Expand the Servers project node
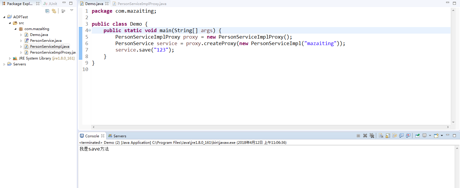The image size is (460, 188). point(4,64)
